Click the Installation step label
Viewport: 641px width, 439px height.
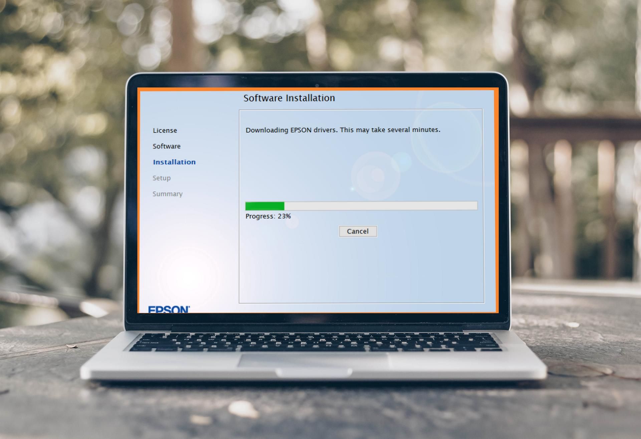pyautogui.click(x=174, y=161)
